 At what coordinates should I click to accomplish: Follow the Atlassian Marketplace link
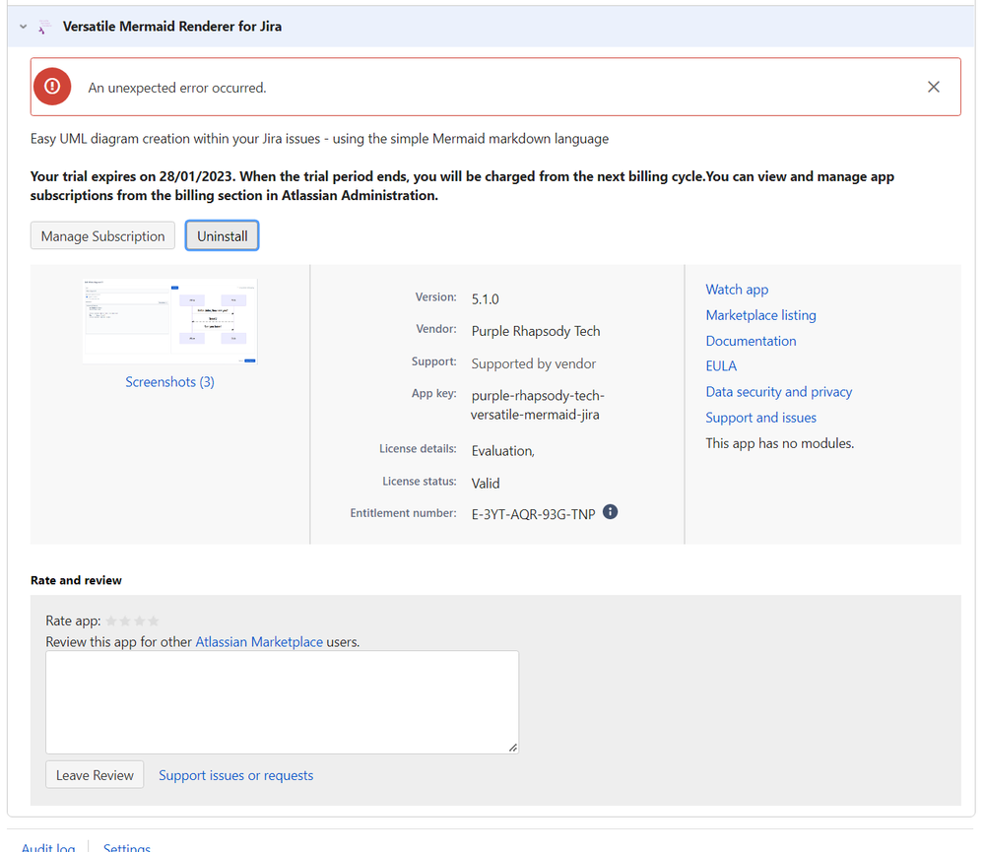click(259, 642)
